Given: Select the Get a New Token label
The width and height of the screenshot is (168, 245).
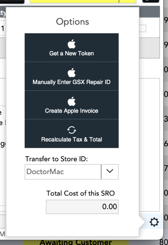Looking at the screenshot, I should click(x=72, y=53).
